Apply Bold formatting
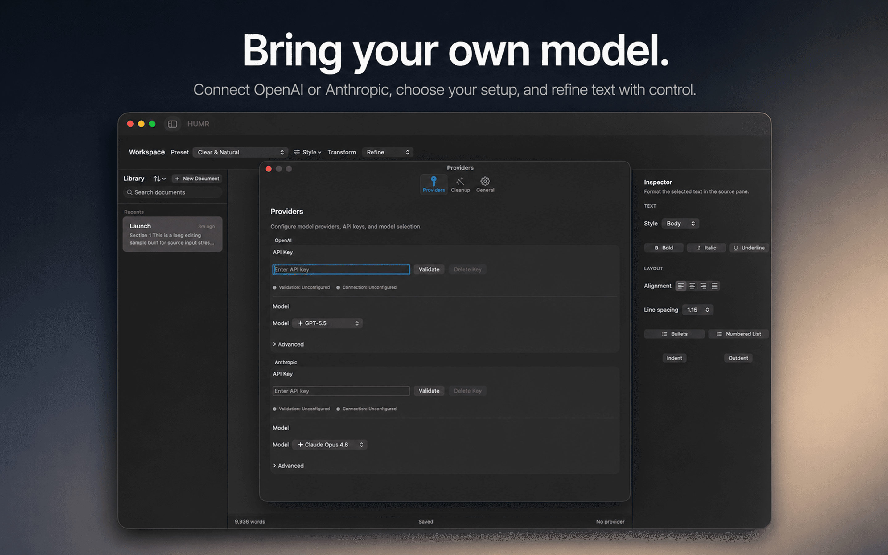Viewport: 888px width, 555px height. (x=664, y=248)
